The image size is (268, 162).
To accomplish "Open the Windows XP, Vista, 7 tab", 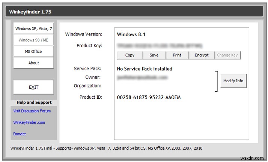I will [33, 28].
